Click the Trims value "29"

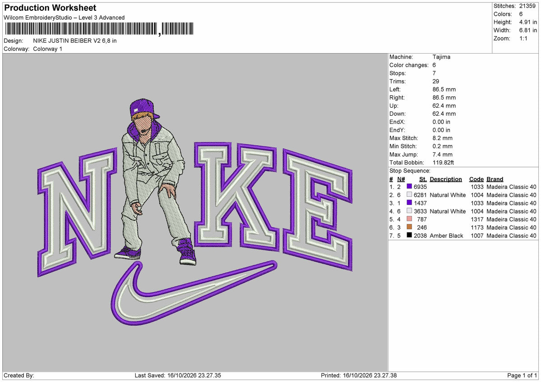pos(436,81)
